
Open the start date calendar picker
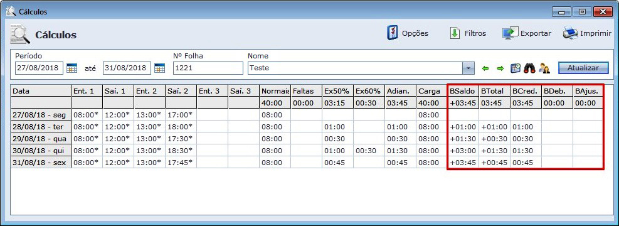[x=71, y=68]
